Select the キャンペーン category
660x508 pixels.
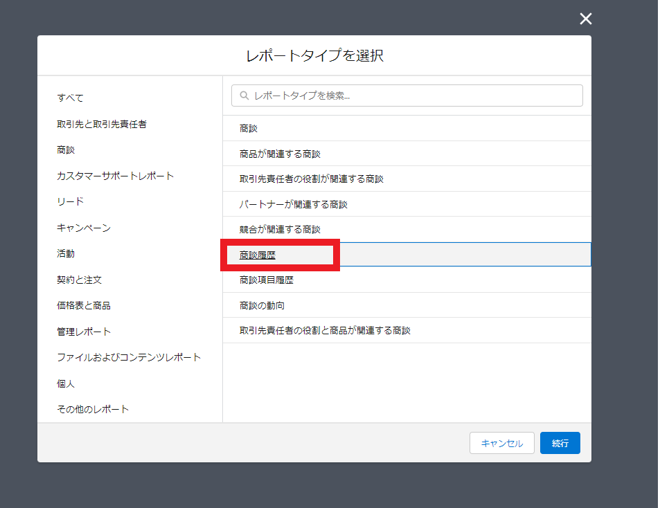(84, 228)
